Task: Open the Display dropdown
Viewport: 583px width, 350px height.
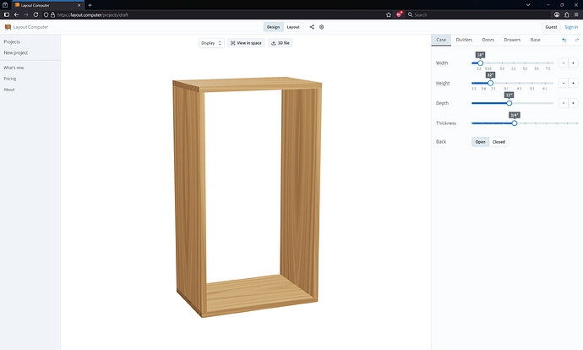Action: pos(211,43)
